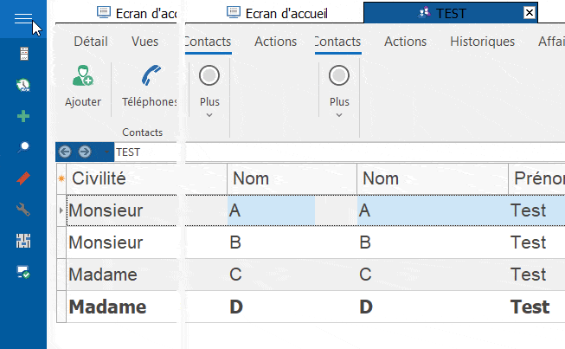Viewport: 565px width, 349px height.
Task: Click the forward navigation arrow above the grid
Action: [x=84, y=152]
